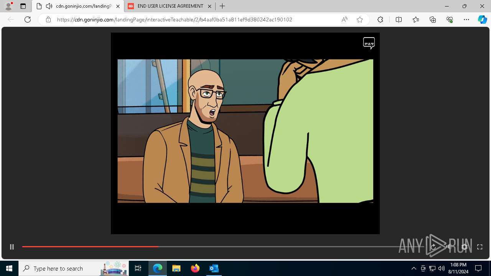491x276 pixels.
Task: Enter fullscreen video mode
Action: (479, 247)
